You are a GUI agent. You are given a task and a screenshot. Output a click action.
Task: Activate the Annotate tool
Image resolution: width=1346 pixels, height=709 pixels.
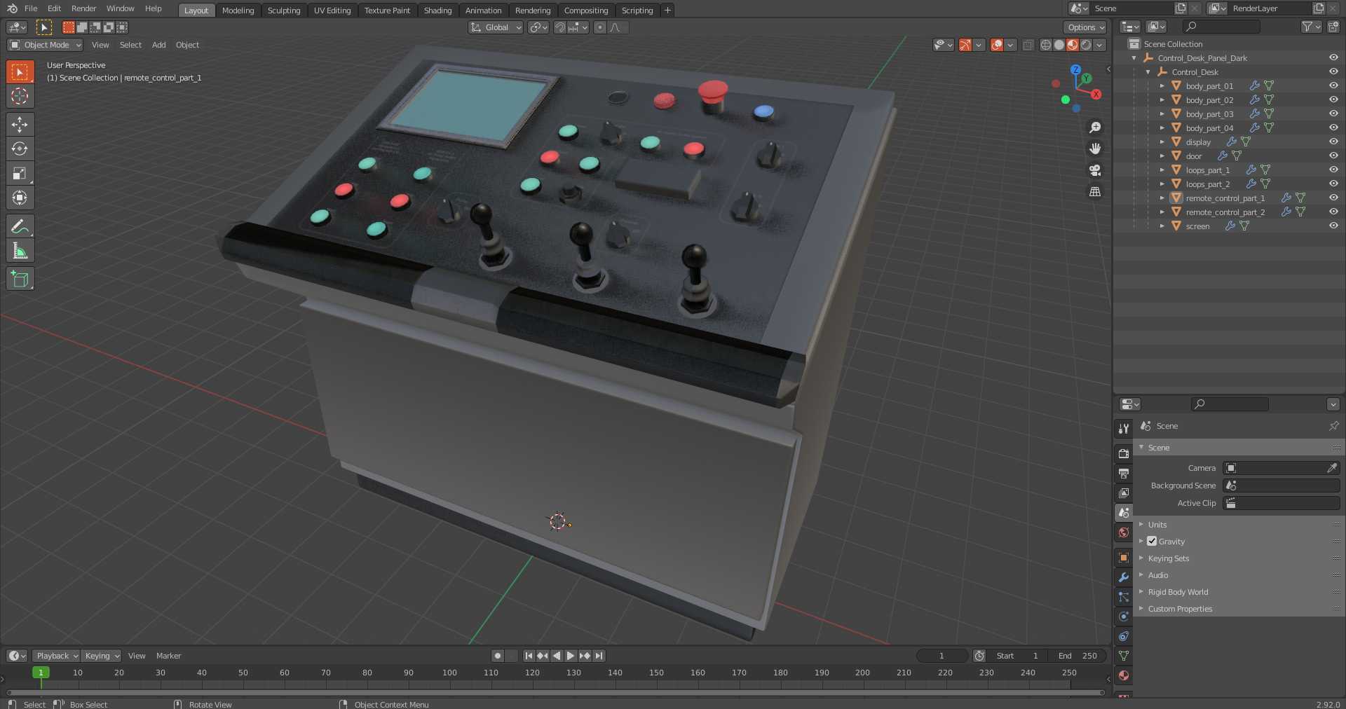pos(20,226)
